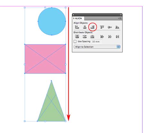Collapse the Align panel with double arrows
Viewport: 152px width, 133px height.
pos(121,15)
